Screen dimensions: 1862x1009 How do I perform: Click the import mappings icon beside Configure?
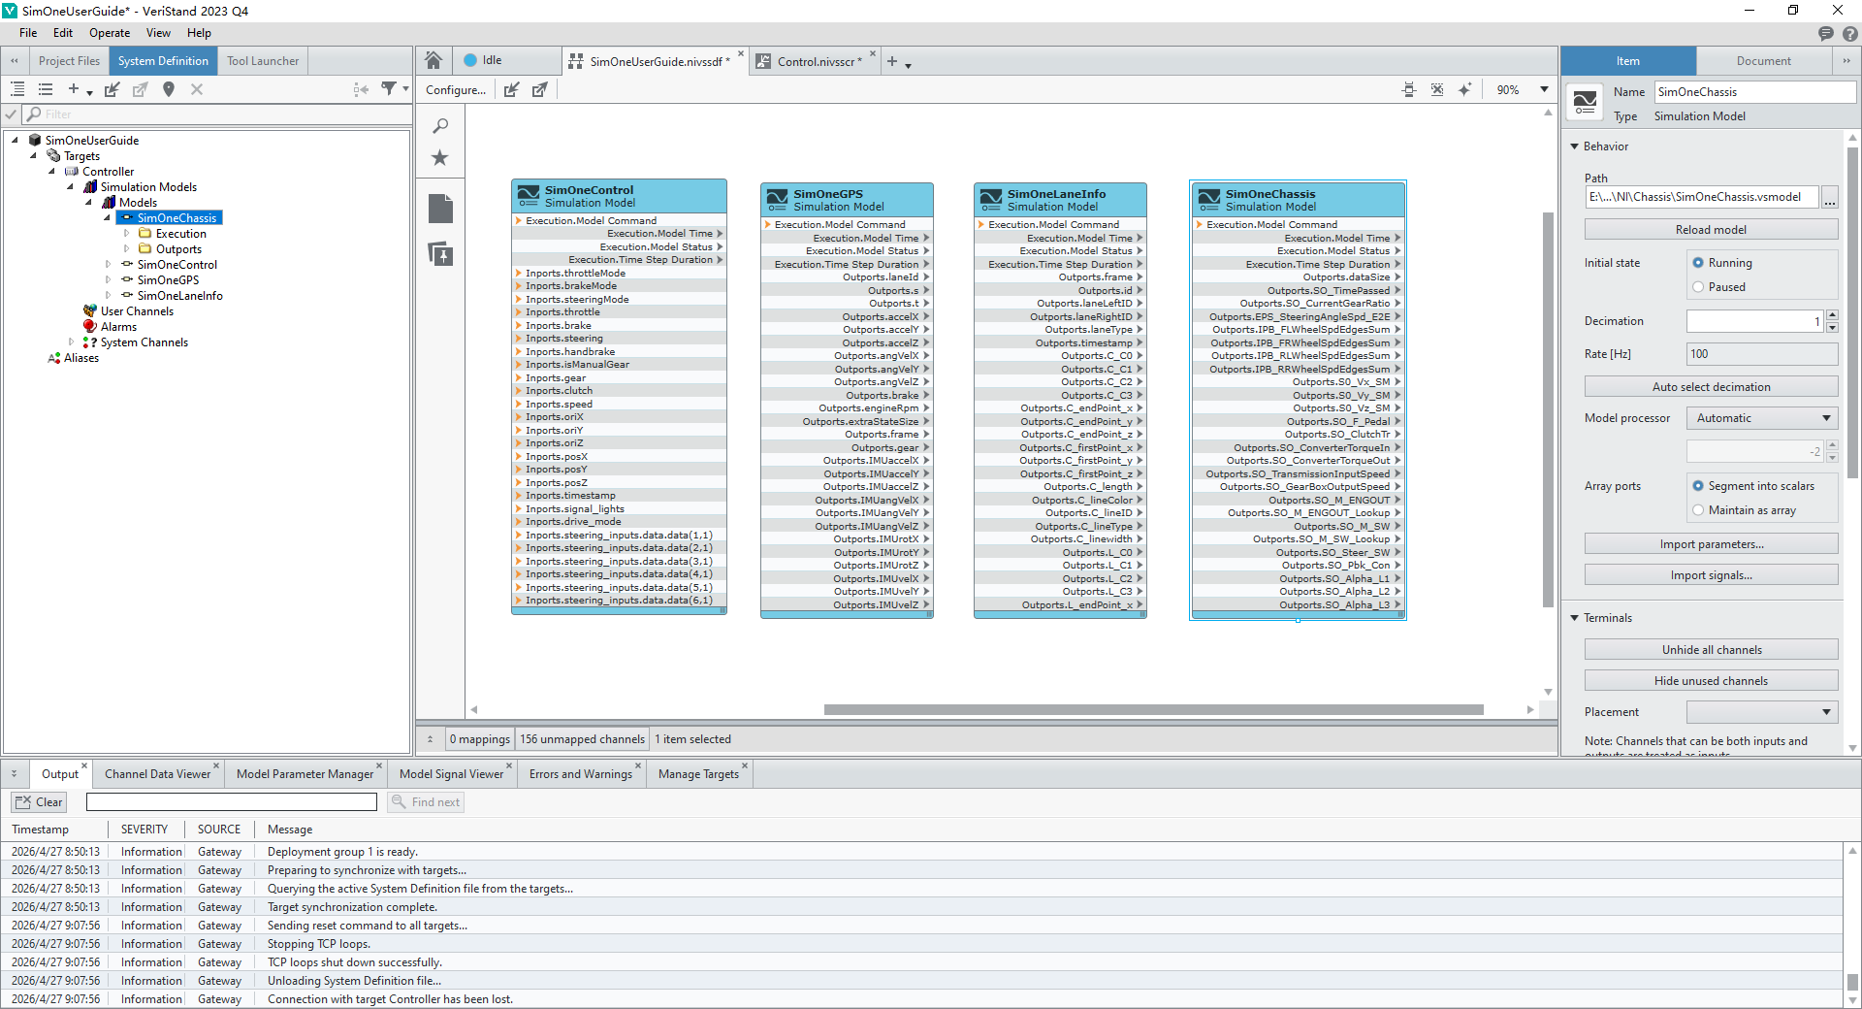click(512, 89)
